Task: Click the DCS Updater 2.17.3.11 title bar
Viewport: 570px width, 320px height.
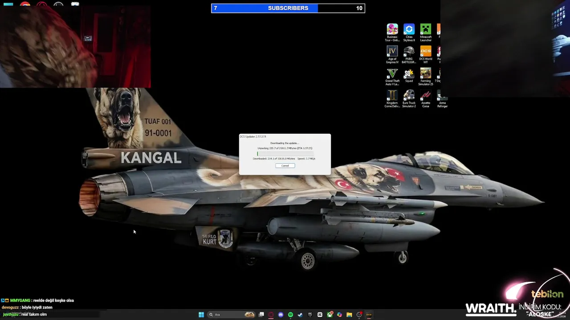Action: coord(285,136)
